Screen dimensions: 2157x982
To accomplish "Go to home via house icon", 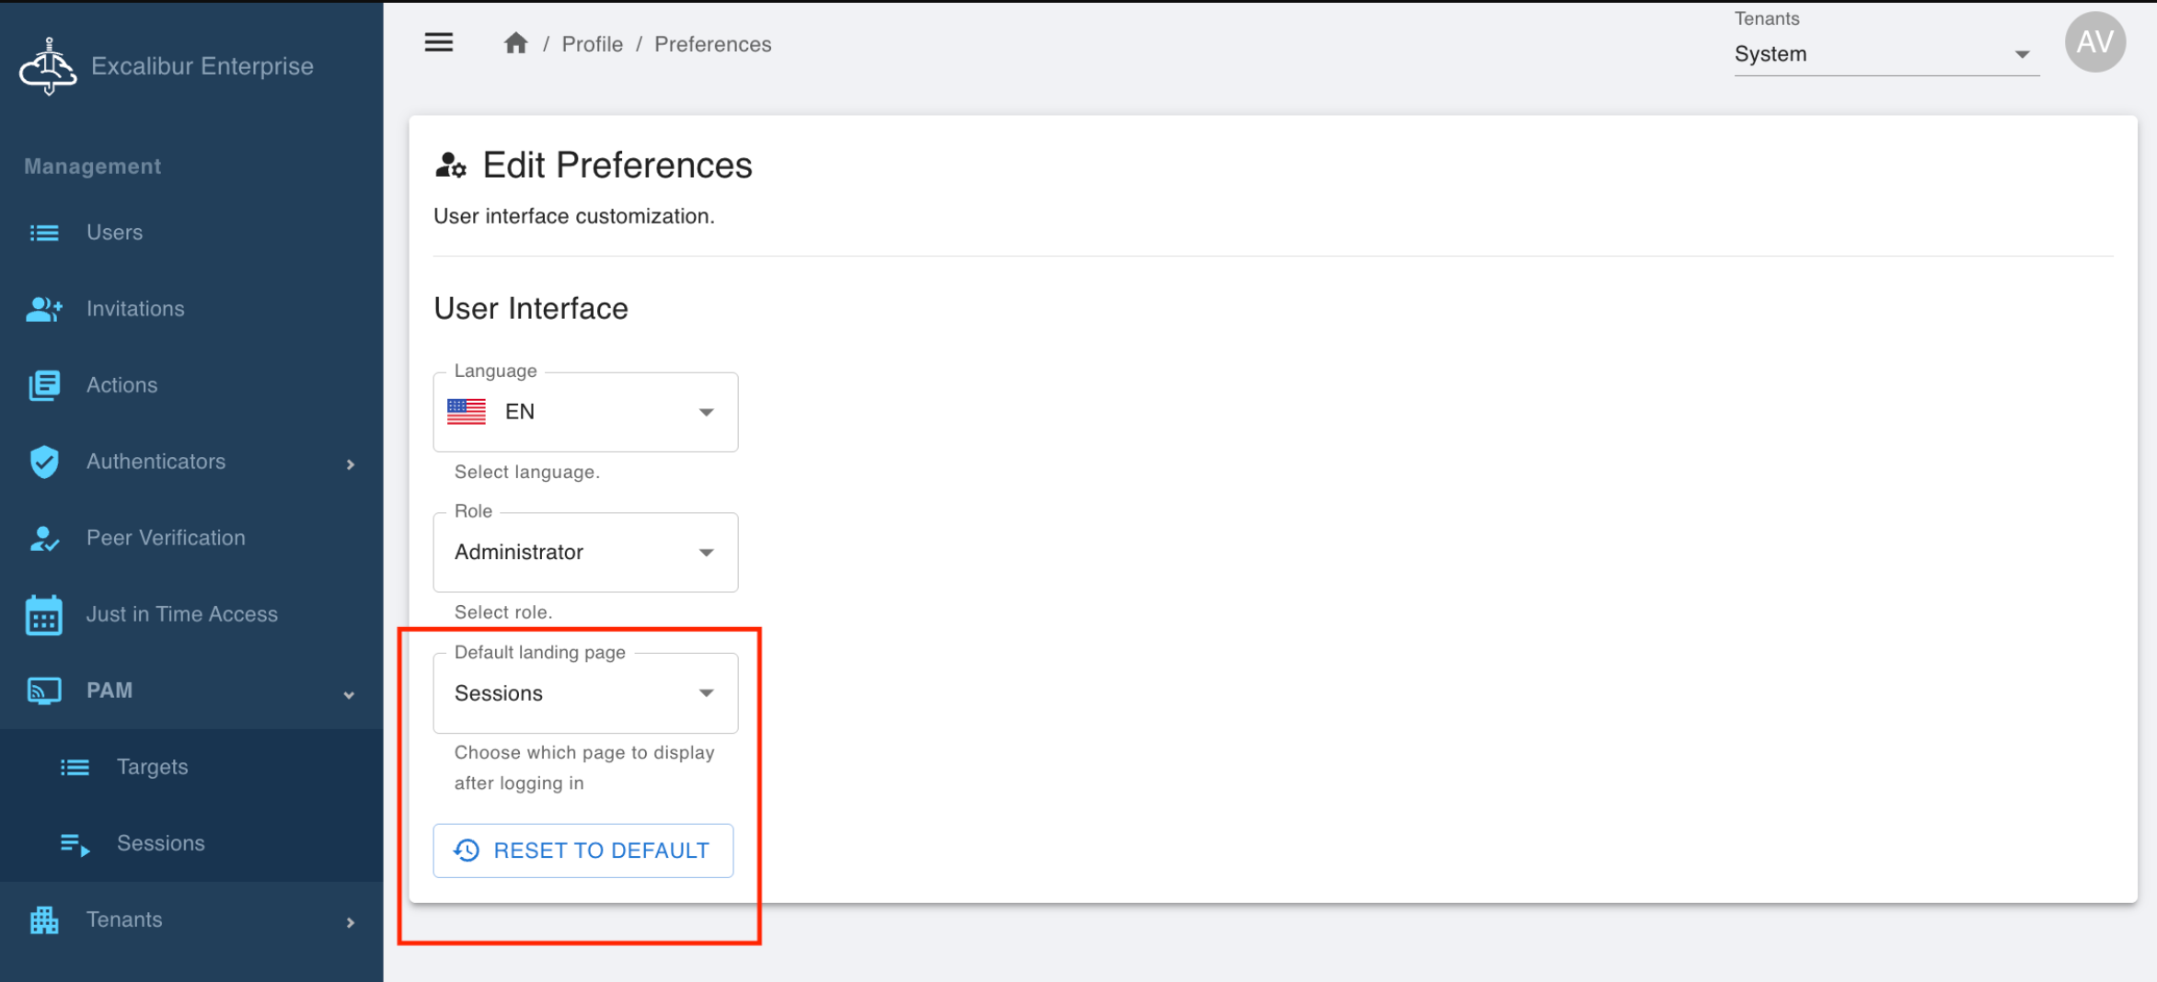I will pyautogui.click(x=515, y=43).
